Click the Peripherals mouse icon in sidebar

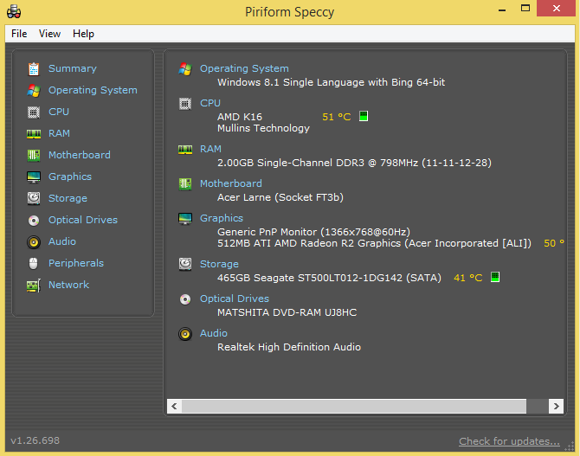click(33, 264)
